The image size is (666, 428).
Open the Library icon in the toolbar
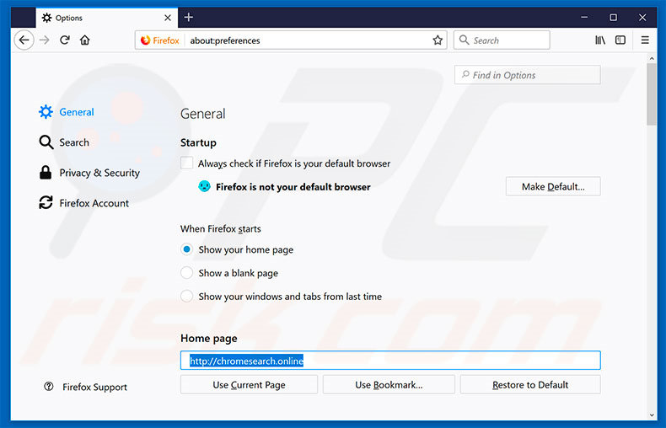tap(600, 40)
